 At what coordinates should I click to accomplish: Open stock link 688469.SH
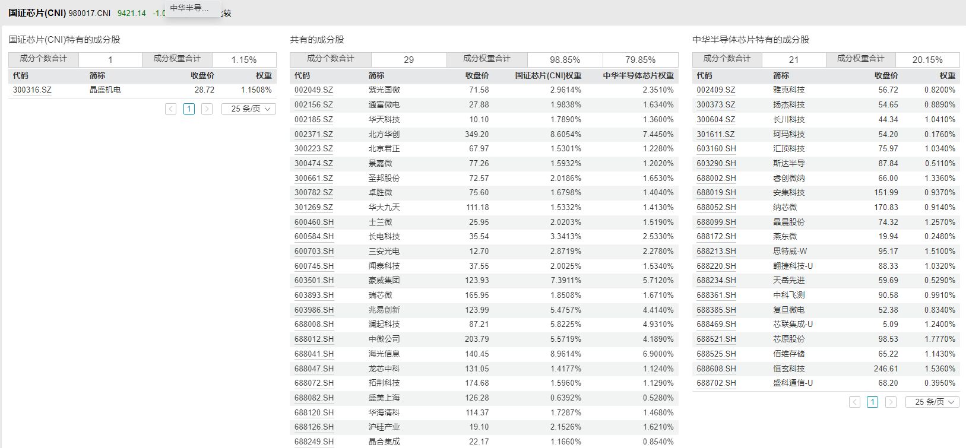click(x=717, y=325)
